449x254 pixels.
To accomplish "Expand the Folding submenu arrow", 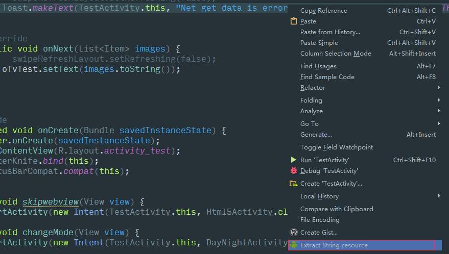I will [439, 100].
